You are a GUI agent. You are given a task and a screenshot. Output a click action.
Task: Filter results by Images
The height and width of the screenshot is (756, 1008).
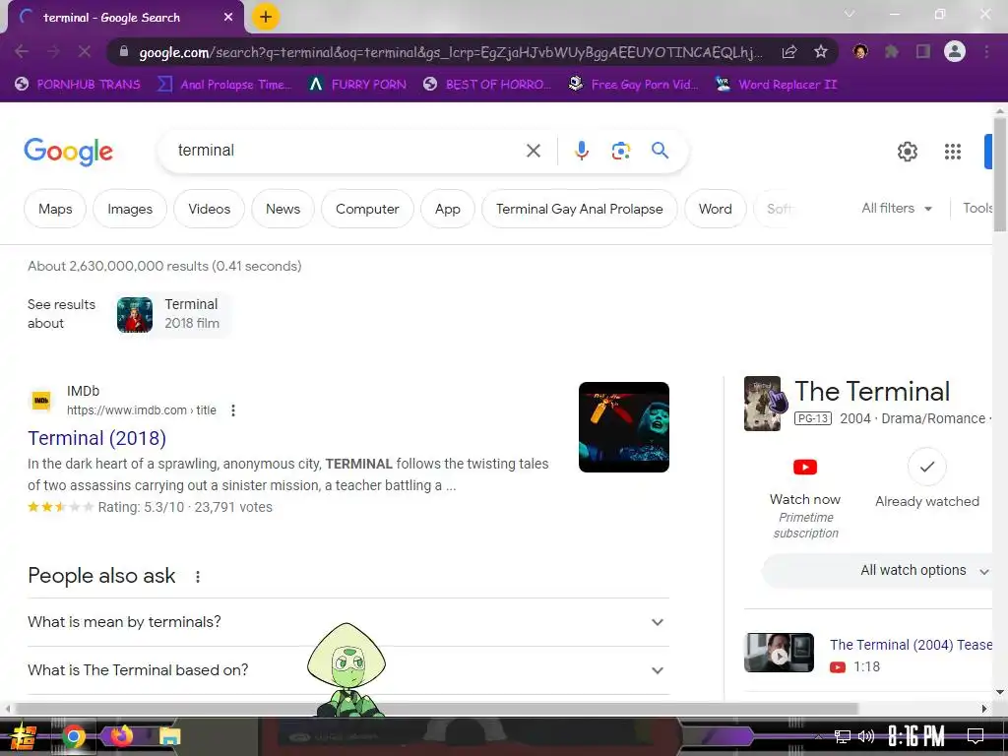130,209
